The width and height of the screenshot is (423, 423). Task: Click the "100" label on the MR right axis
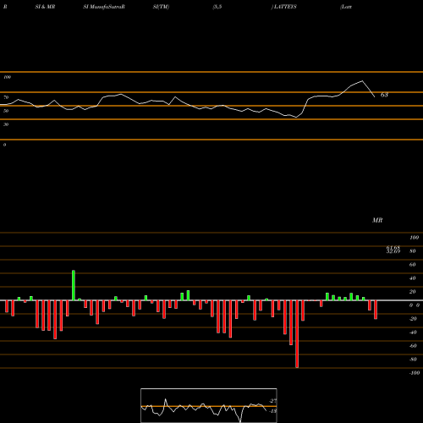click(414, 238)
